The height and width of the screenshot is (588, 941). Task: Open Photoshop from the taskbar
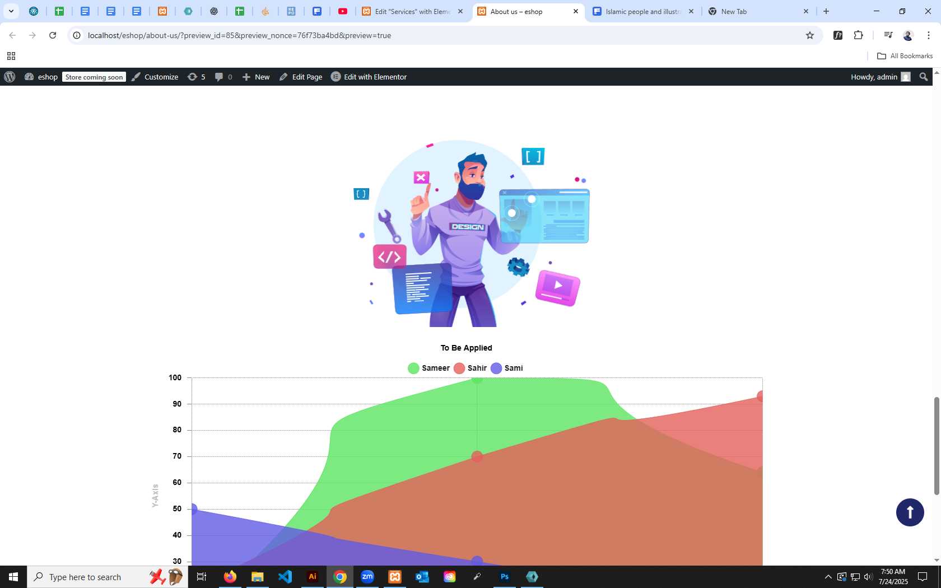pyautogui.click(x=505, y=577)
